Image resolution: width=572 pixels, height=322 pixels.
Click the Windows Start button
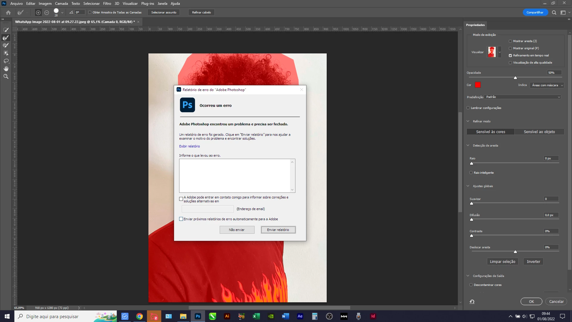[7, 316]
